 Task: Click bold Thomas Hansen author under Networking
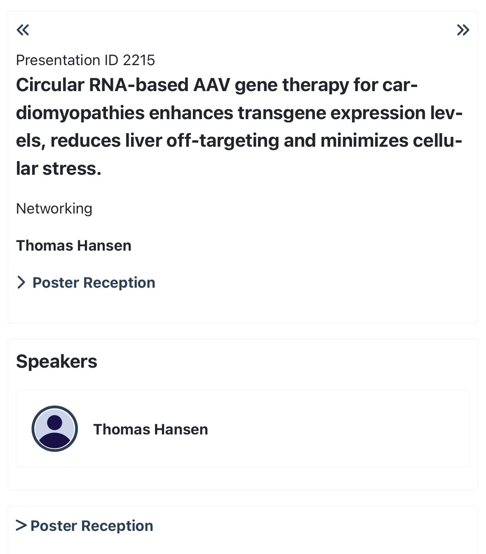[x=74, y=246]
